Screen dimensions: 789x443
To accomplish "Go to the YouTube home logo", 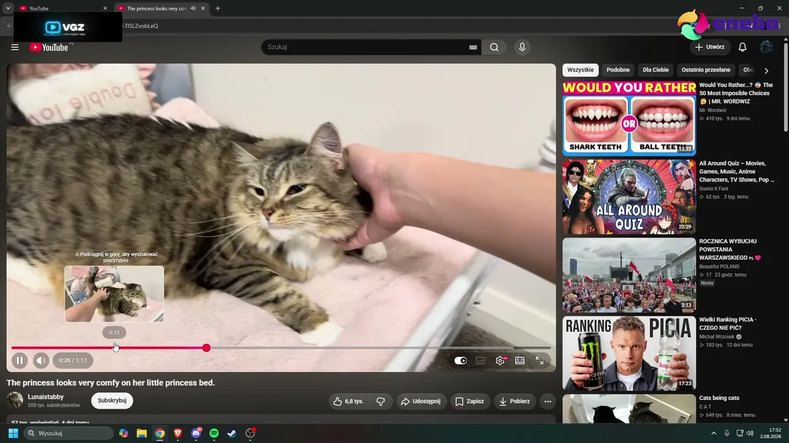I will pos(49,47).
